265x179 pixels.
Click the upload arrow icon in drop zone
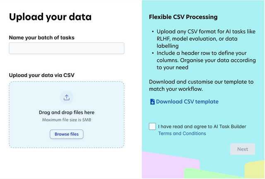[67, 97]
